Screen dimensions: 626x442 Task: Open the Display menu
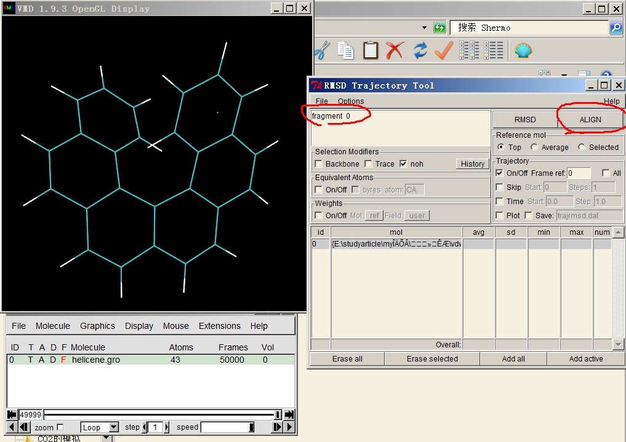139,326
